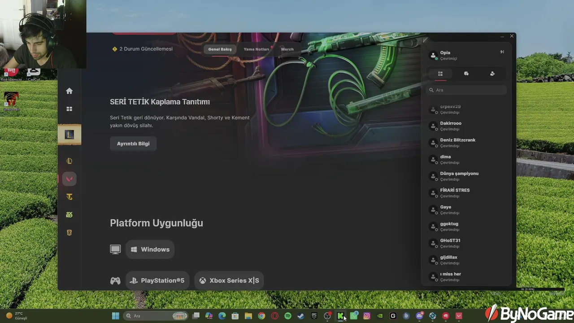Select the League of Legends sidebar icon
The width and height of the screenshot is (574, 323).
(69, 161)
